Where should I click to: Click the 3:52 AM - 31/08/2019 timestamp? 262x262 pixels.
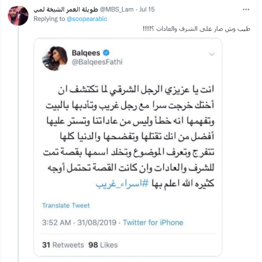(79, 222)
